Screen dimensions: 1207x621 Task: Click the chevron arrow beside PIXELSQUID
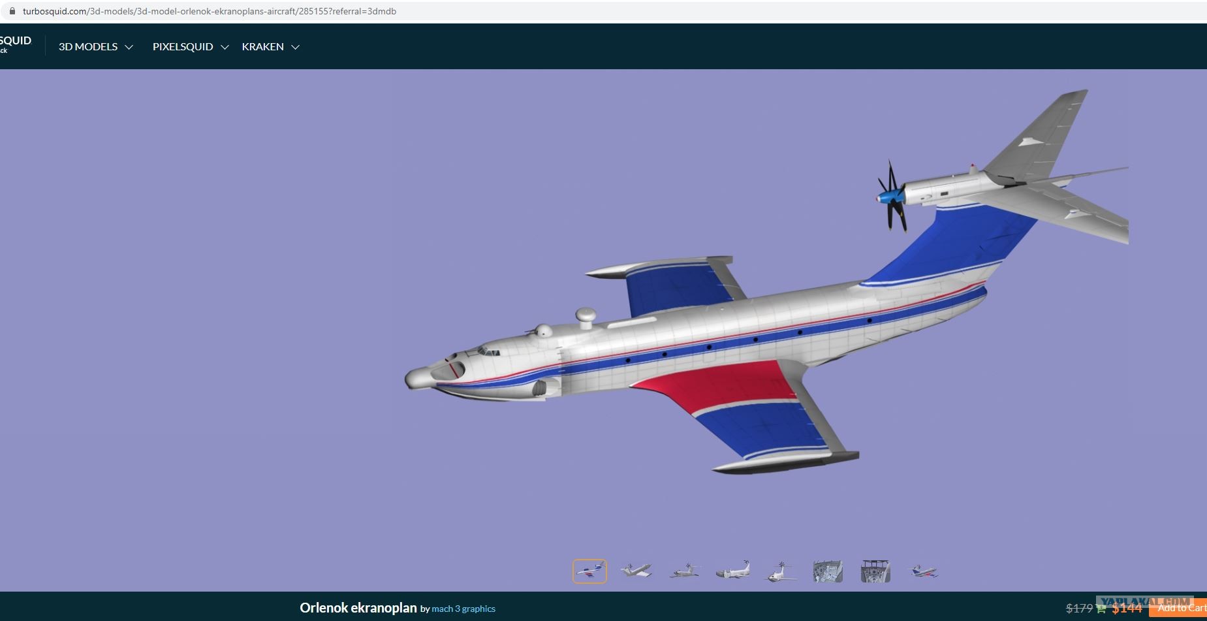tap(225, 47)
